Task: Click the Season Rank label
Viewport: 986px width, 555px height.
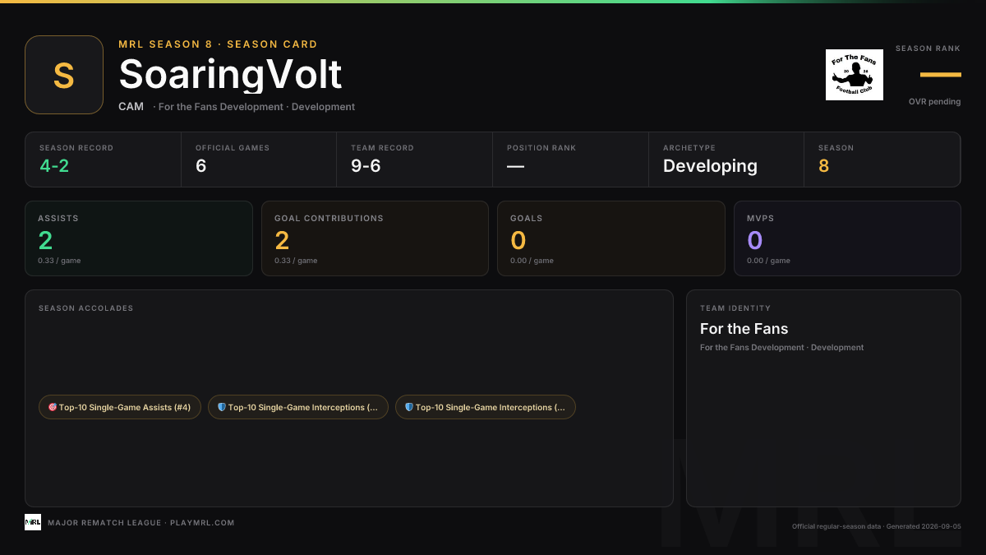Action: (928, 49)
